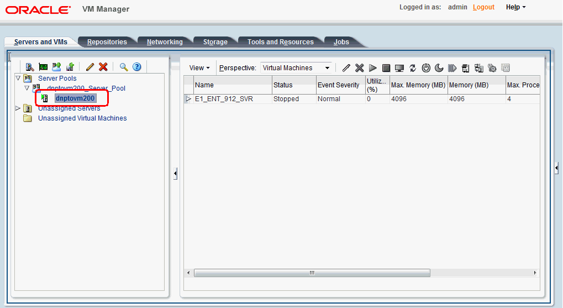The height and width of the screenshot is (308, 563).
Task: Click the Status column header
Action: point(294,85)
